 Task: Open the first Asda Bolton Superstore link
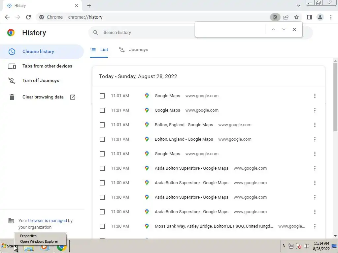pos(191,168)
